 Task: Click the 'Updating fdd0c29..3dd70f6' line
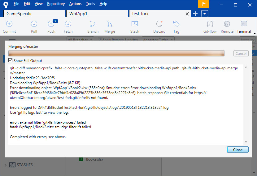click(32, 78)
